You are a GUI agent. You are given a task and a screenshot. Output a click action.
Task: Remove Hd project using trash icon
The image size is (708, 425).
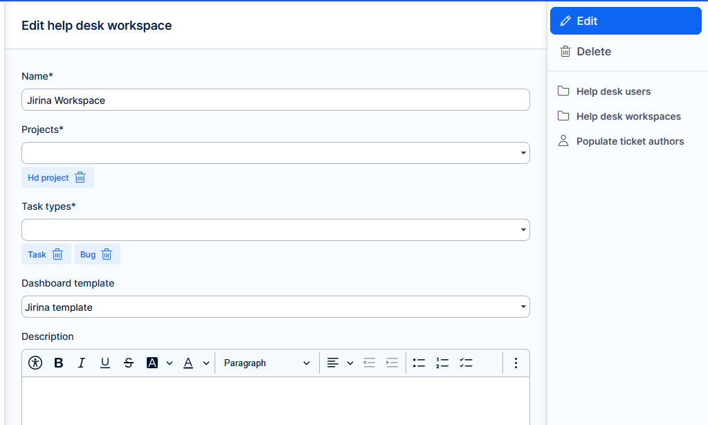pos(80,178)
